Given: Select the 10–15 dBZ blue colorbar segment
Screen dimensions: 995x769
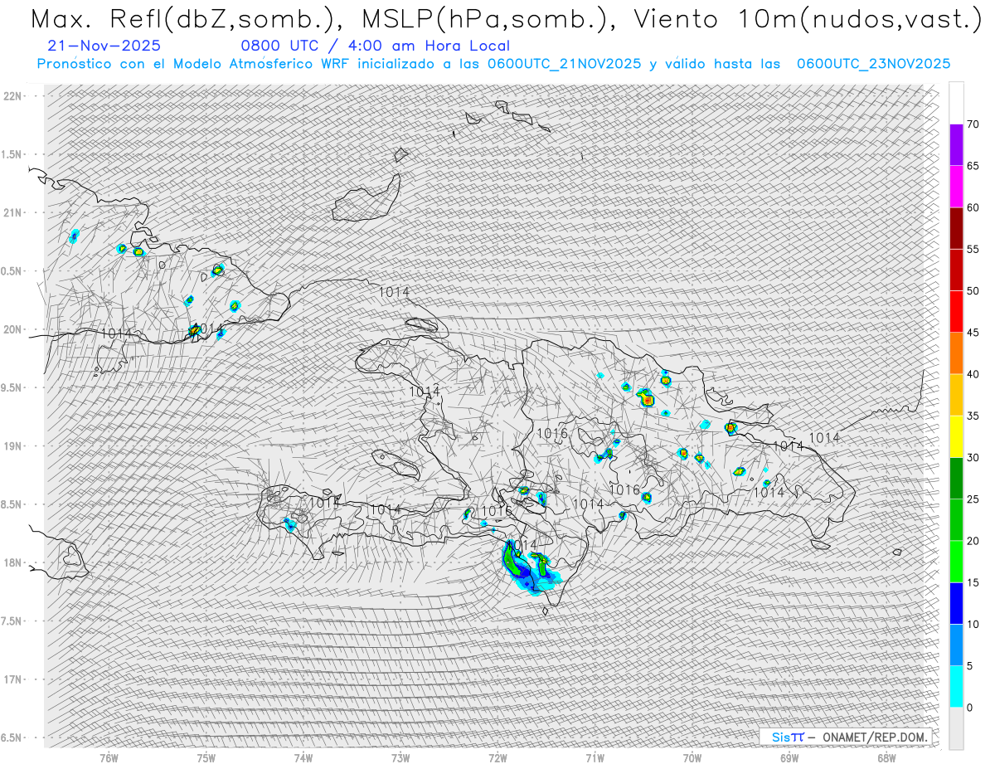Looking at the screenshot, I should (x=956, y=603).
